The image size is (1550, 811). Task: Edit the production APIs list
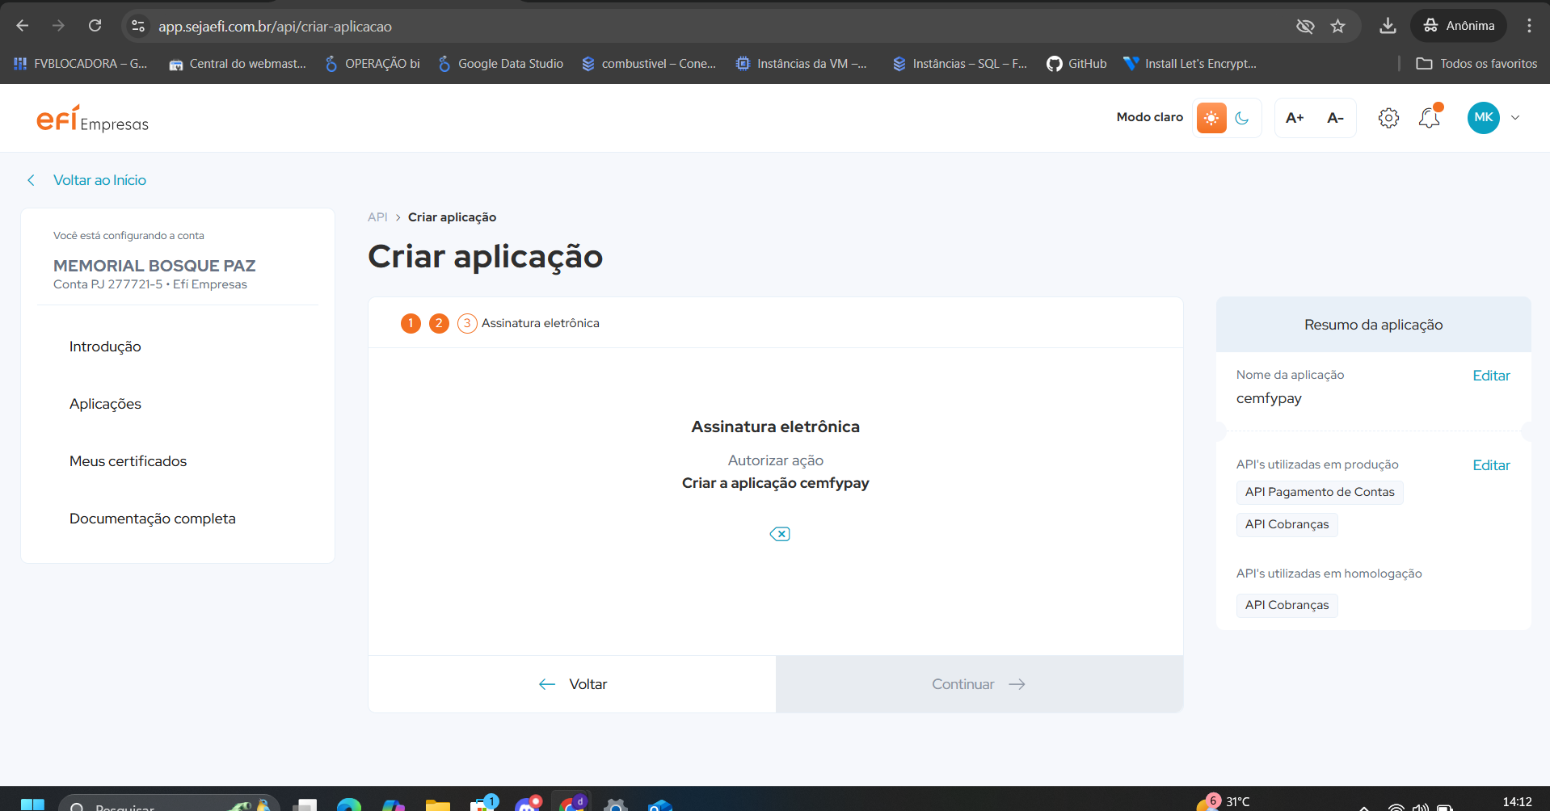(x=1491, y=465)
